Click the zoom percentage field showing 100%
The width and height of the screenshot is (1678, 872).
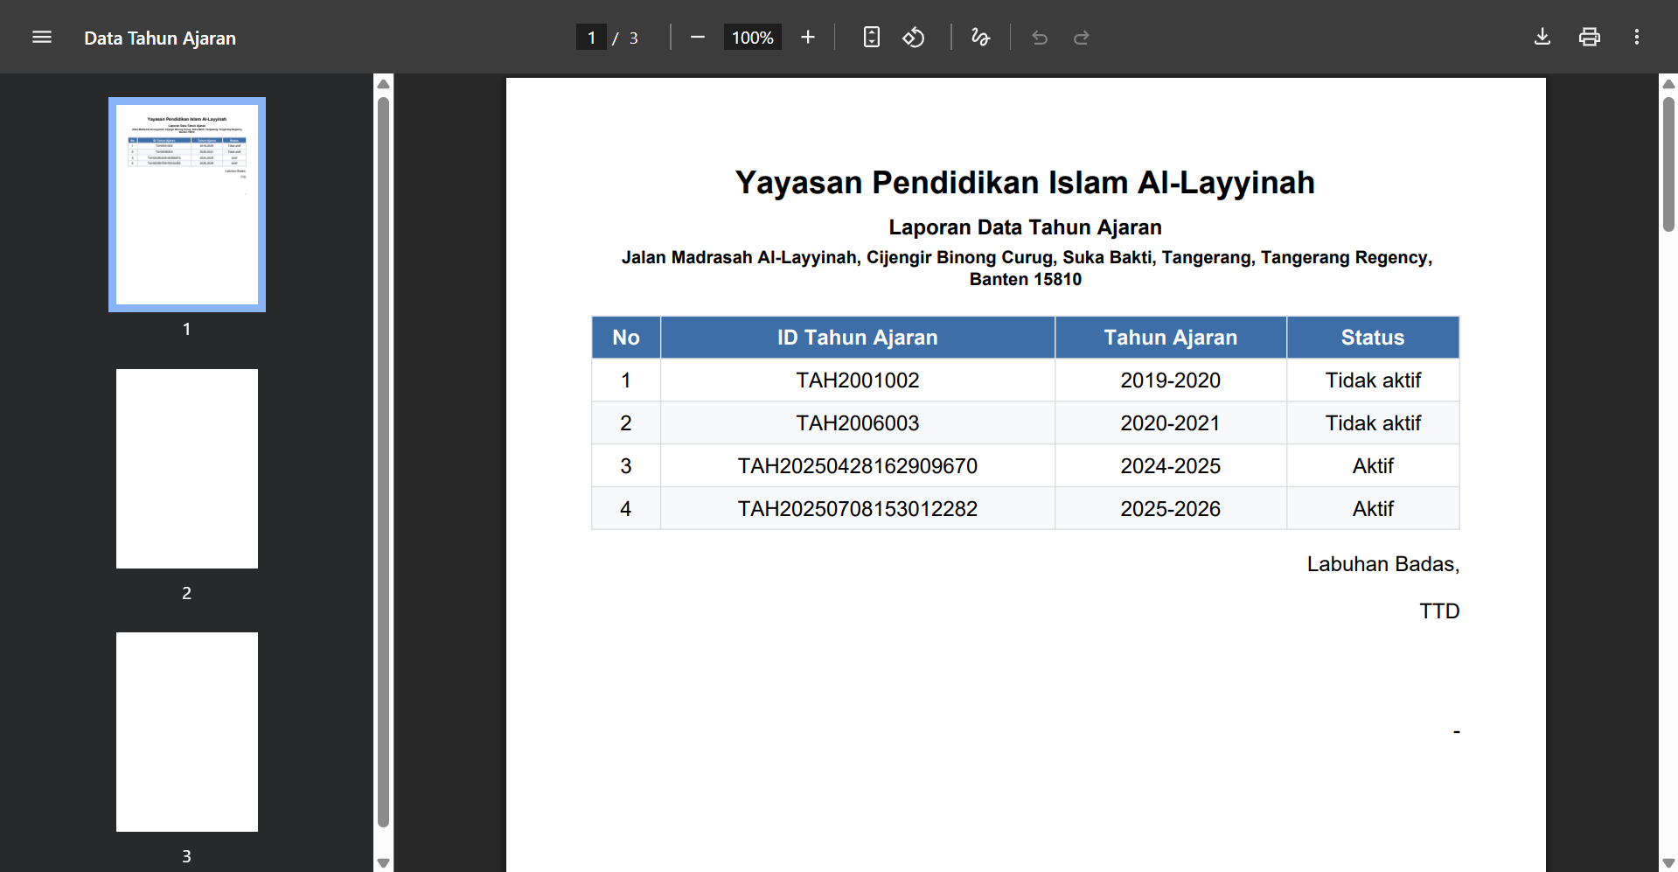point(751,37)
